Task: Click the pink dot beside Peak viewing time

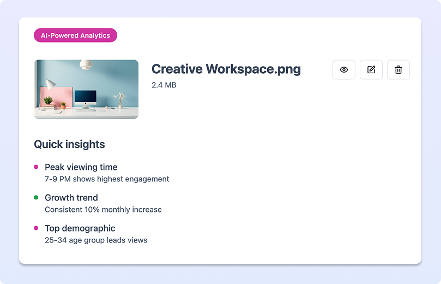Action: (36, 167)
